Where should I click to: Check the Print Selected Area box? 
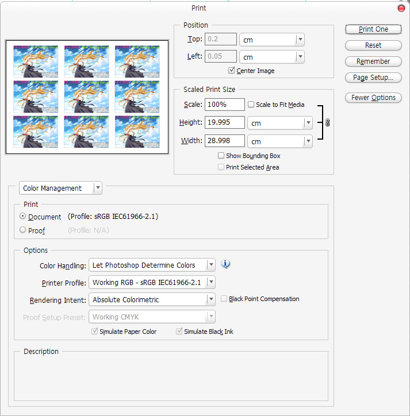pos(221,167)
